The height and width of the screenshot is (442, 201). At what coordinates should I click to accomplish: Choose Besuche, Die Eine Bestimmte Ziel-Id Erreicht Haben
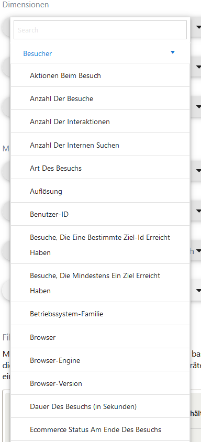coord(100,245)
